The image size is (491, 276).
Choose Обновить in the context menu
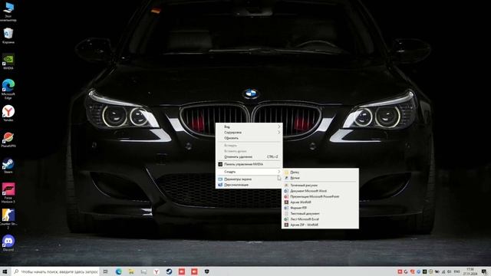(x=249, y=138)
